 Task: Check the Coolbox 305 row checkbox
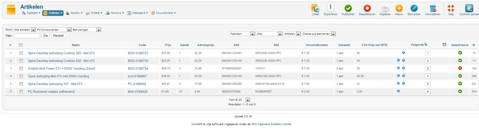[21, 53]
